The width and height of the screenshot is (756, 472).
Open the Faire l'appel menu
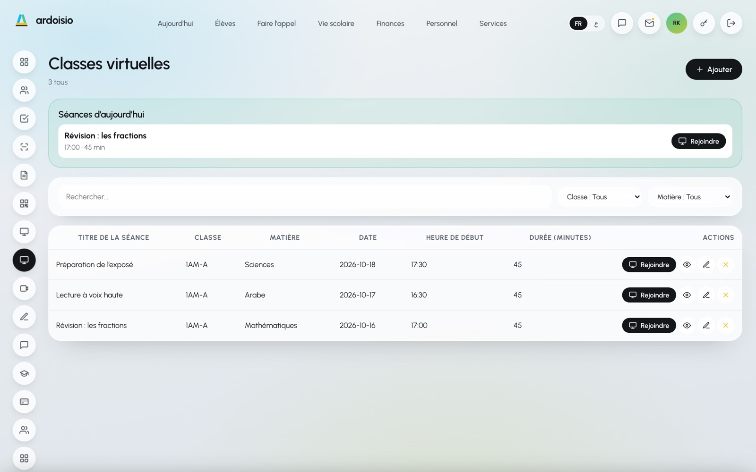point(276,23)
